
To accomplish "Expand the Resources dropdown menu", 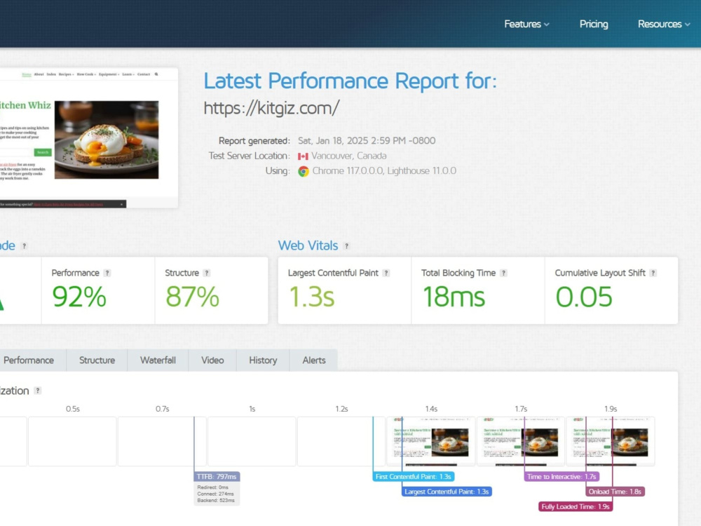I will (664, 24).
